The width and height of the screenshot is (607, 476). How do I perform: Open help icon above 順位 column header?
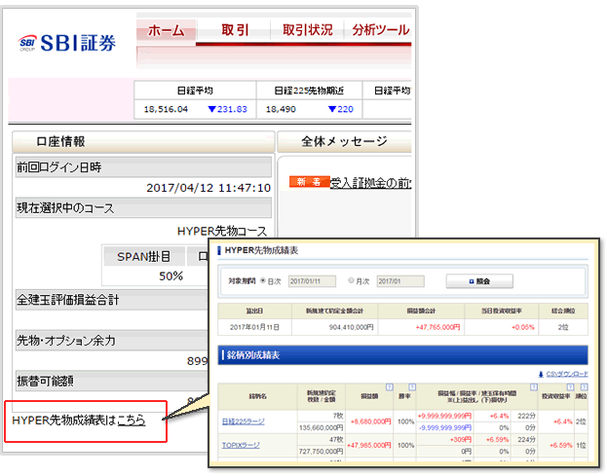click(x=584, y=386)
